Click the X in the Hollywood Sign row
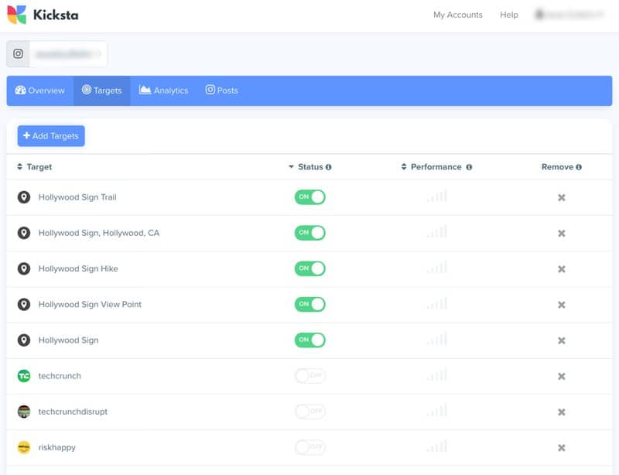 pyautogui.click(x=562, y=340)
